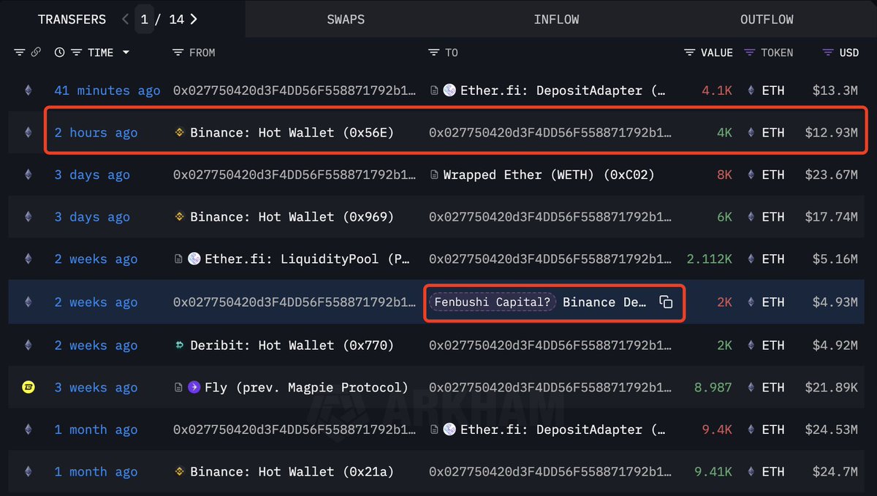Click Ethereum chain icon in 41 minutes row
Image resolution: width=877 pixels, height=496 pixels.
[x=29, y=91]
